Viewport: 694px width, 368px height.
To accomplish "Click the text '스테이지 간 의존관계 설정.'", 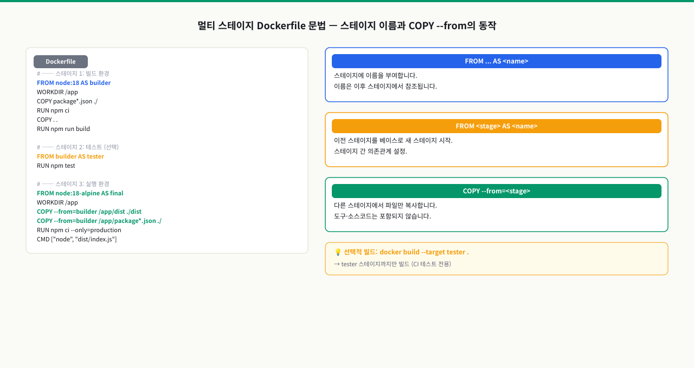I will [x=370, y=151].
